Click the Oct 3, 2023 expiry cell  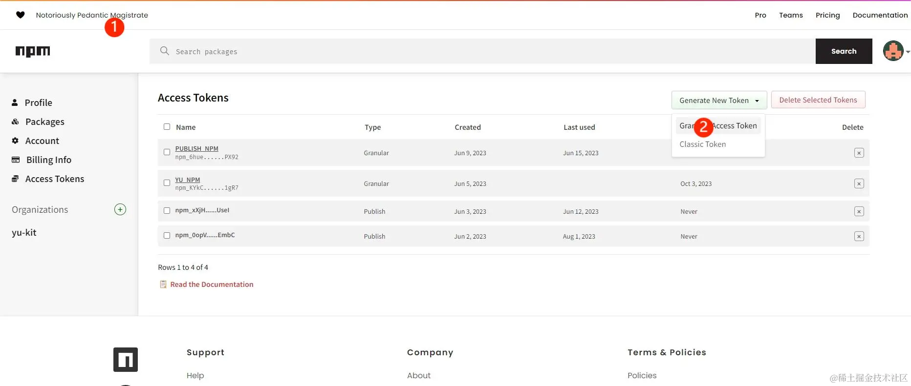(x=696, y=183)
